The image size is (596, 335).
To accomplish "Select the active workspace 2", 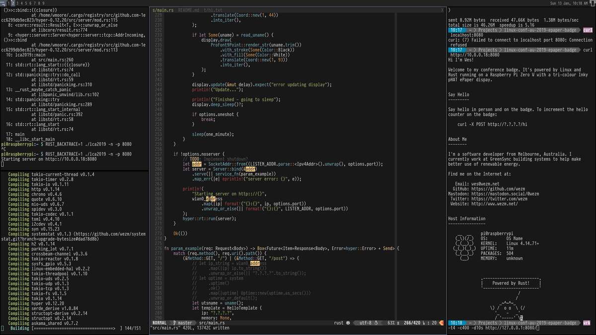I will click(13, 3).
